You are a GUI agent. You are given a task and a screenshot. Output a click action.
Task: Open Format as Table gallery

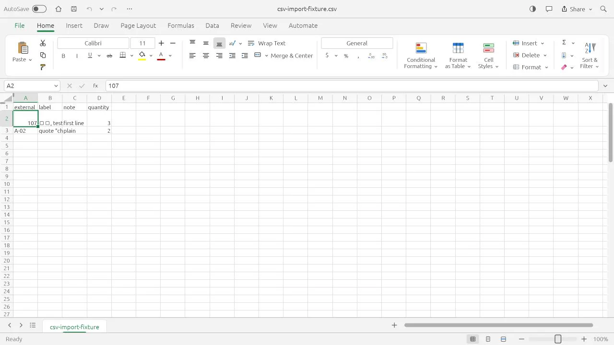point(458,56)
